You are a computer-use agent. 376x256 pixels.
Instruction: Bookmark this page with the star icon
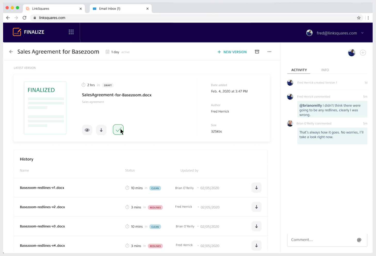(359, 18)
